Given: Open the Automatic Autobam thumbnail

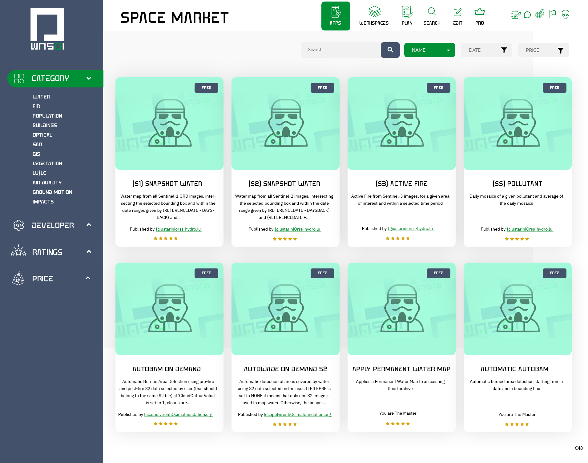Looking at the screenshot, I should [518, 309].
